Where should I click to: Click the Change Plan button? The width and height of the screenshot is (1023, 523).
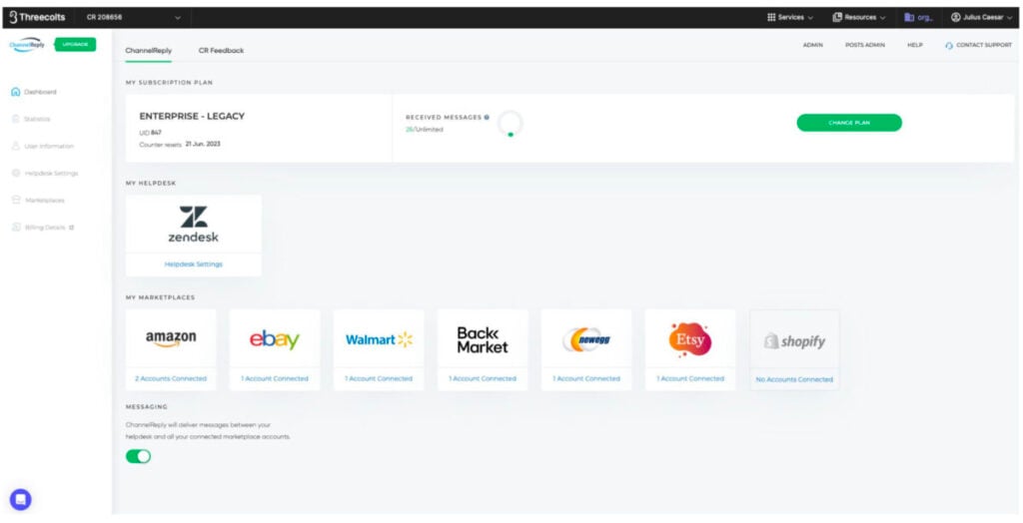coord(849,123)
